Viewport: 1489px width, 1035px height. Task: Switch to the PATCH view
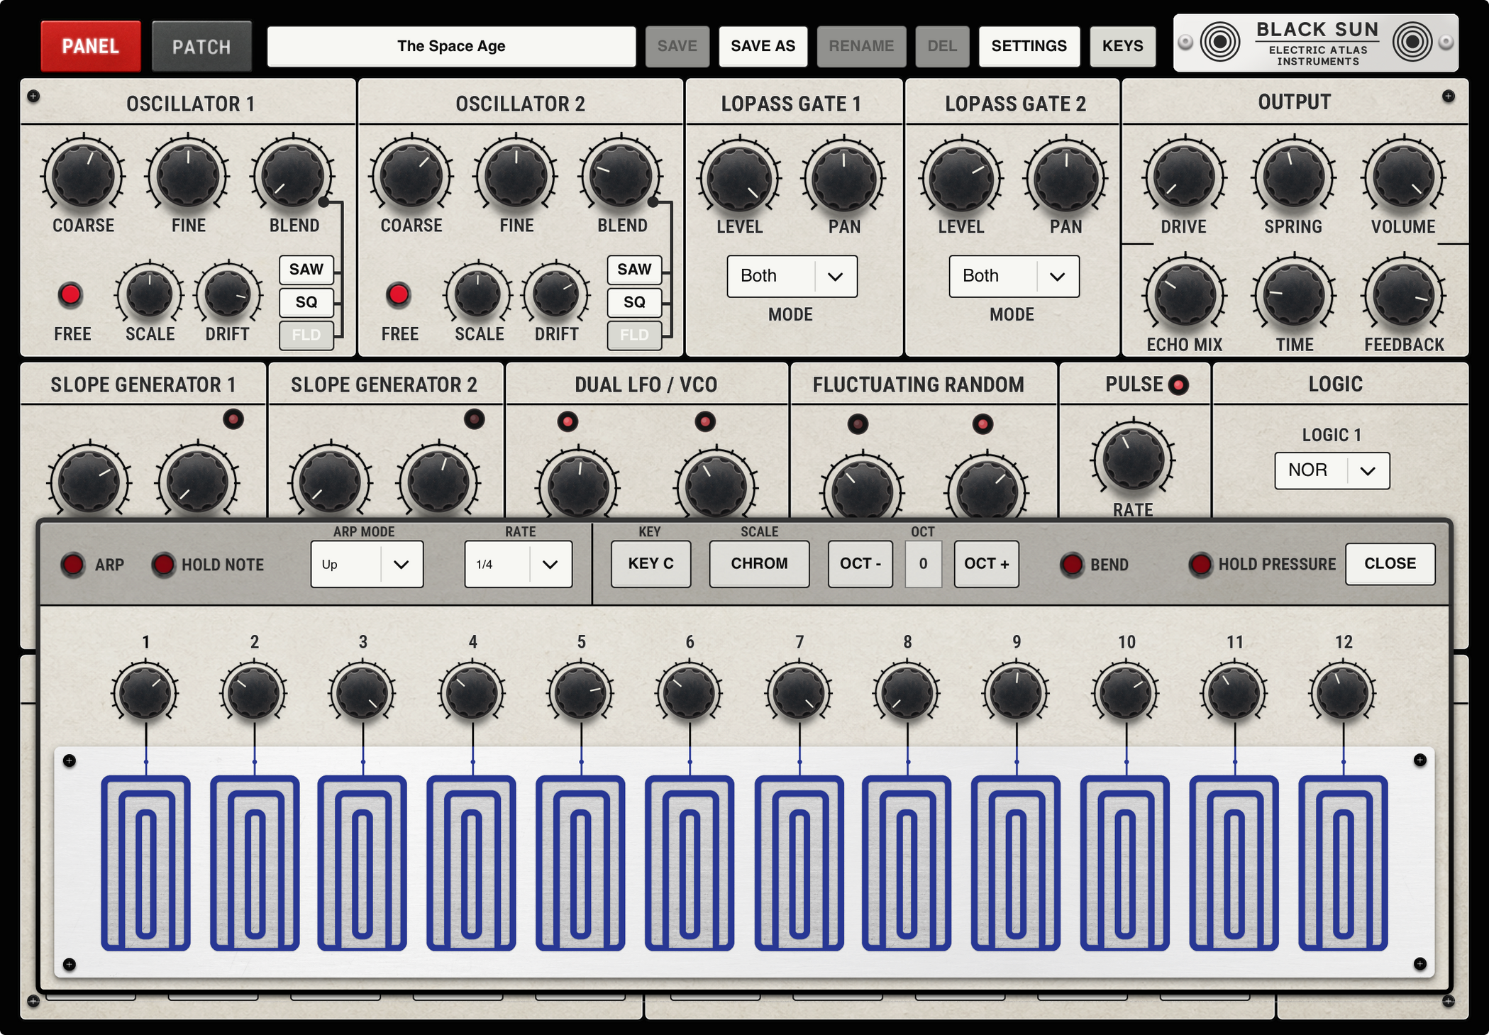pos(201,47)
